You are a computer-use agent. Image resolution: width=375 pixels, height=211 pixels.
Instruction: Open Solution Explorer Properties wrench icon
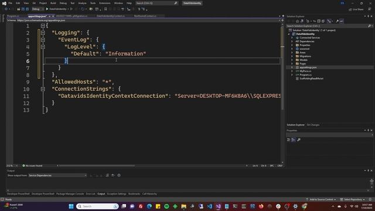pyautogui.click(x=337, y=21)
